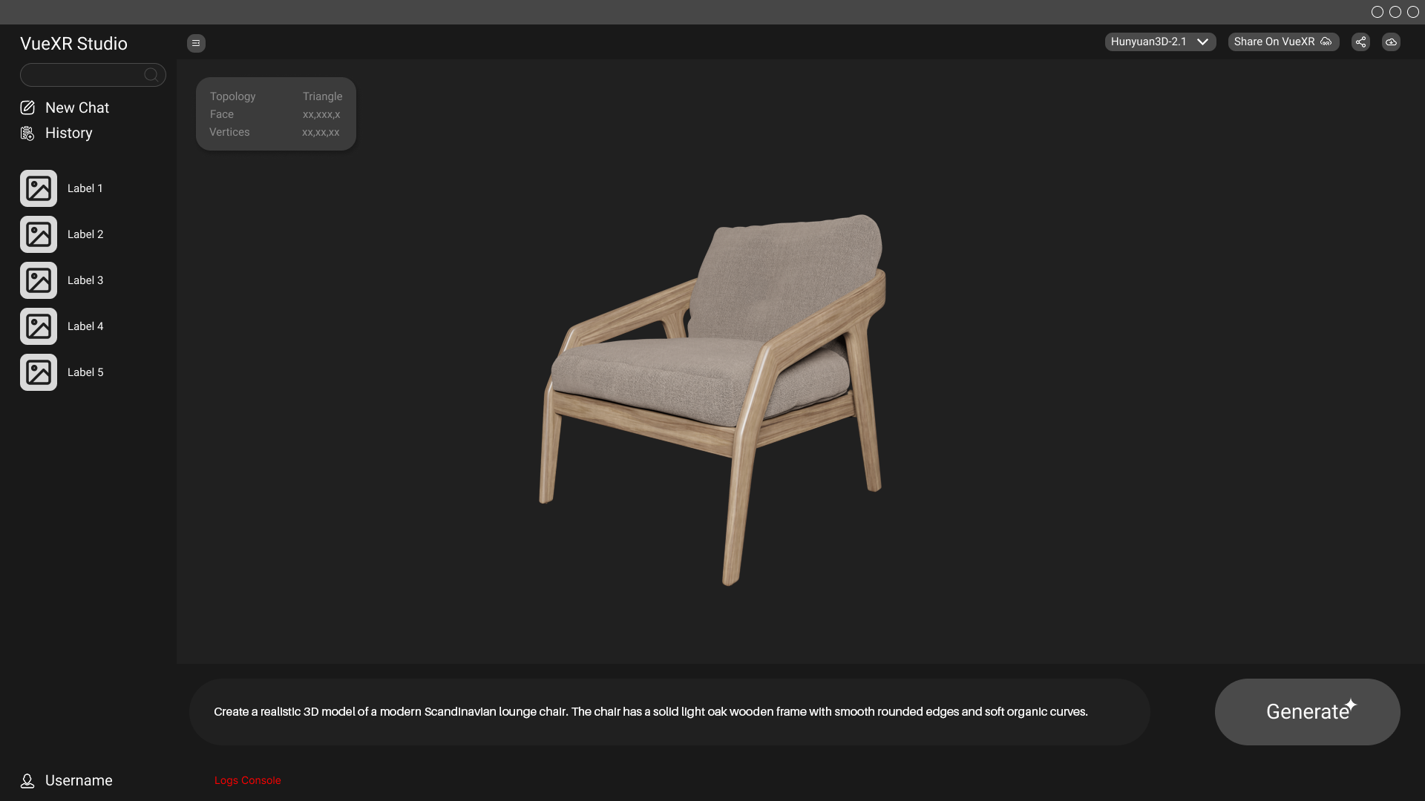Click the first window control circle top right
This screenshot has height=801, width=1425.
(1377, 12)
